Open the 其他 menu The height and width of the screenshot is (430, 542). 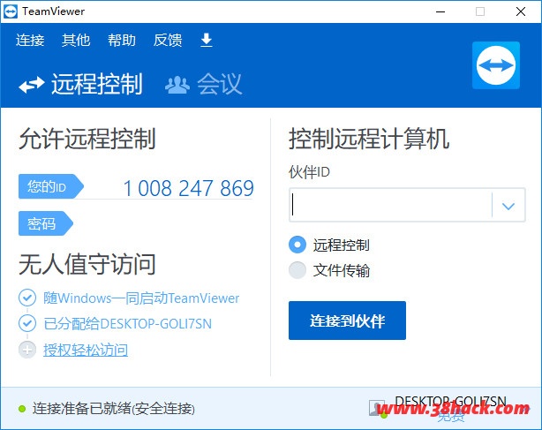point(76,40)
